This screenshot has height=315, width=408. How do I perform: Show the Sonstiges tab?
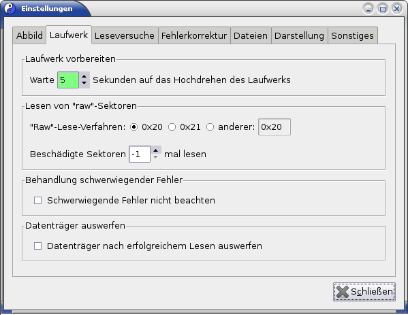tap(352, 35)
